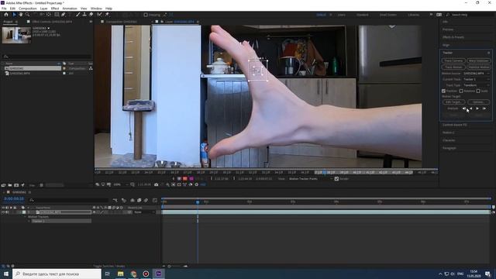Open Windows Start button
This screenshot has width=496, height=279.
tap(6, 274)
